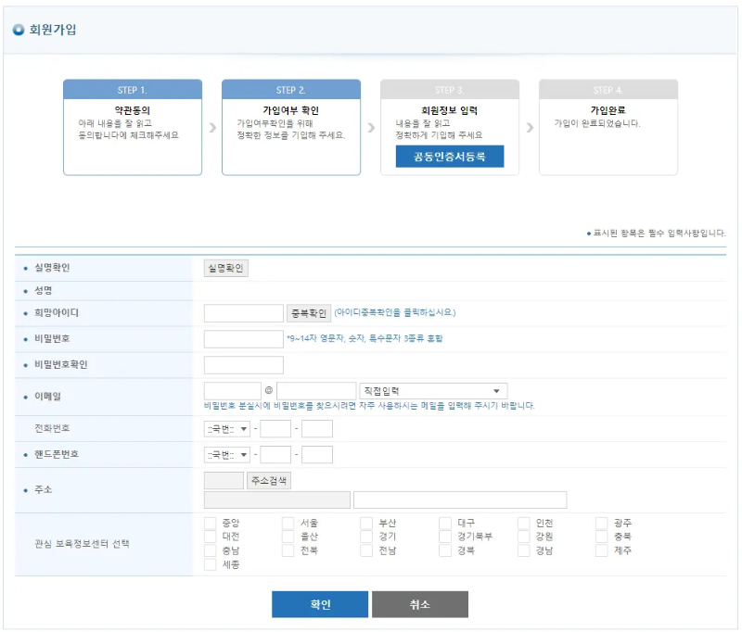The image size is (742, 632).
Task: Cancel registration with the 취소 button
Action: pyautogui.click(x=419, y=603)
